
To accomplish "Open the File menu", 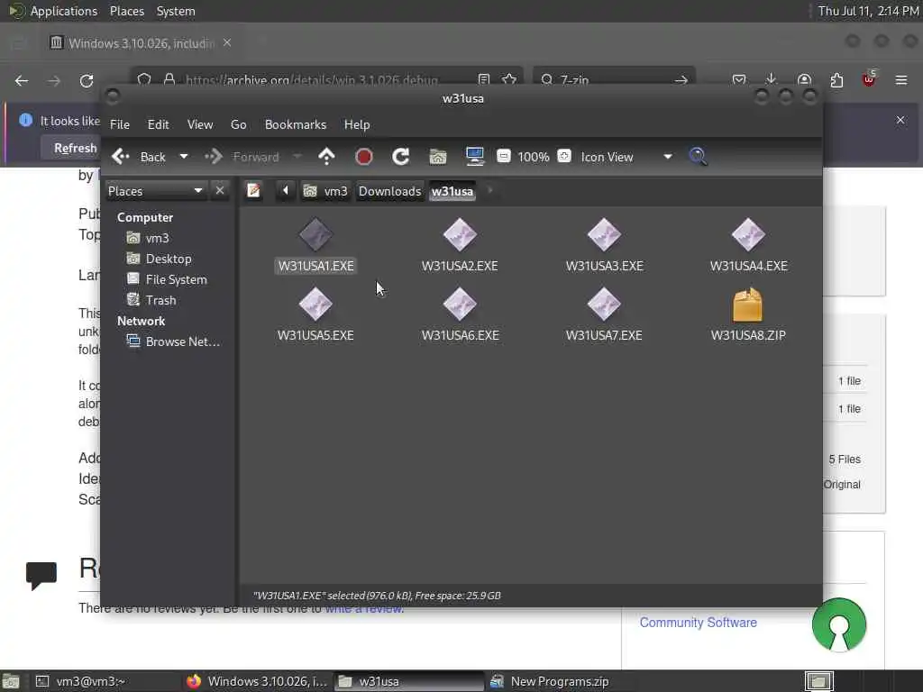I will pyautogui.click(x=120, y=124).
